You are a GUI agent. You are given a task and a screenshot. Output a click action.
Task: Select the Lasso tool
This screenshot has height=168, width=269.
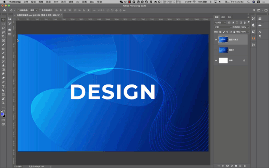tap(3, 28)
